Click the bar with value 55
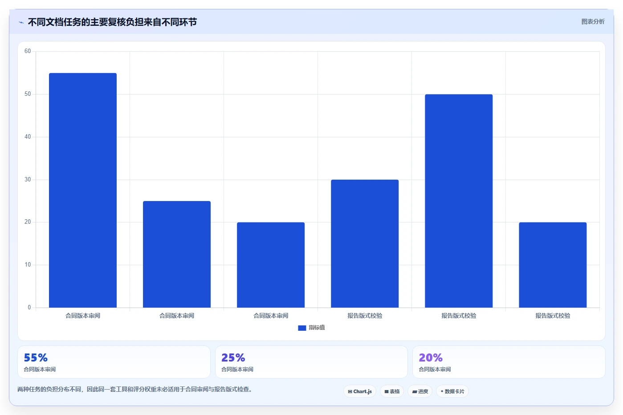Viewport: 623px width, 415px height. click(x=83, y=190)
